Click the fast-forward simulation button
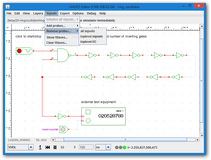Image resolution: width=211 pixels, height=160 pixels. tap(63, 147)
